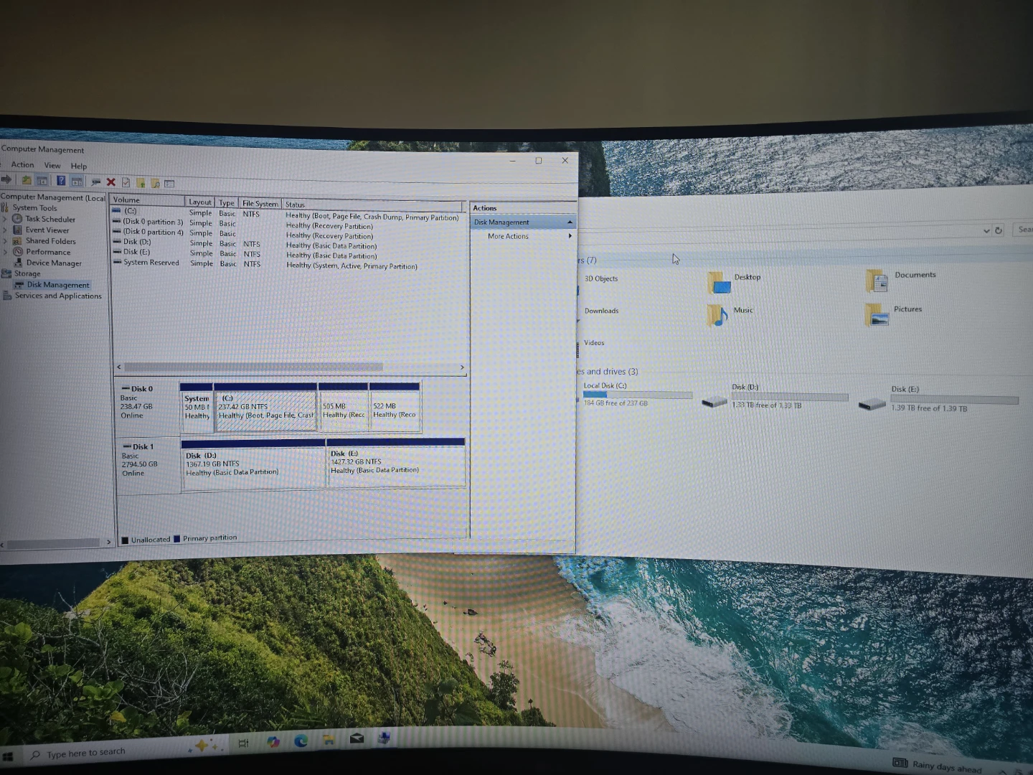
Task: Select Disk Management in the tree
Action: [58, 285]
